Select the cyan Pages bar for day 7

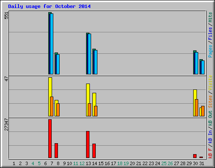tap(52, 44)
